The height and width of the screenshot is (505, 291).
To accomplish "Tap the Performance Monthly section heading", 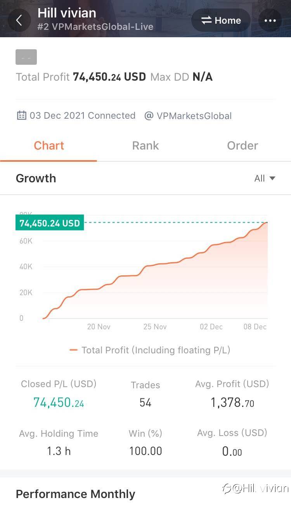I will pyautogui.click(x=75, y=494).
